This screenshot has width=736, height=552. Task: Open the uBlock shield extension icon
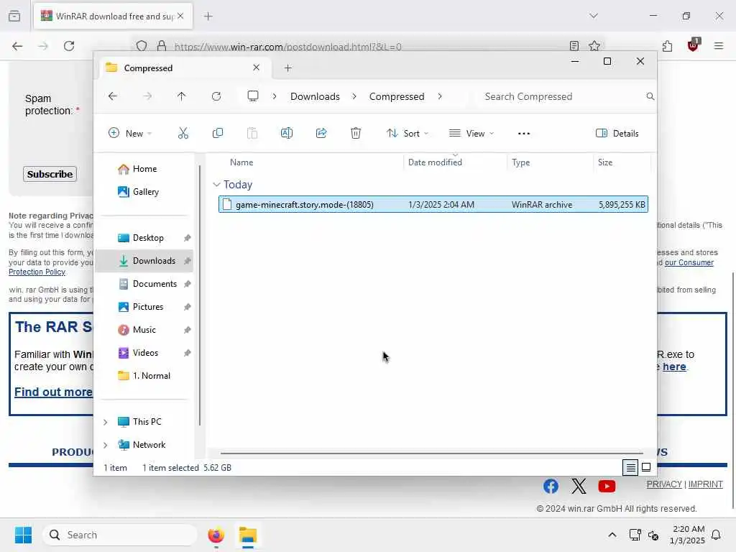(x=694, y=45)
